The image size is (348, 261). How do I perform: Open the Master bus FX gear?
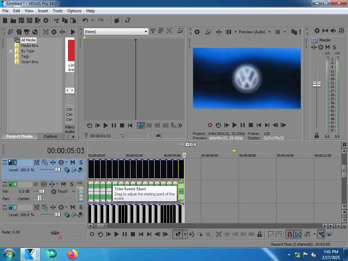(x=321, y=47)
